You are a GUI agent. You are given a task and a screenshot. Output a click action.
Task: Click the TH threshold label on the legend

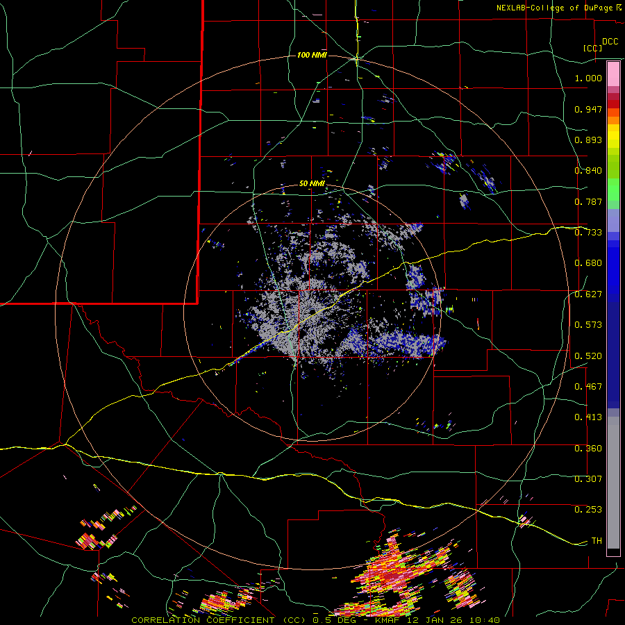597,541
